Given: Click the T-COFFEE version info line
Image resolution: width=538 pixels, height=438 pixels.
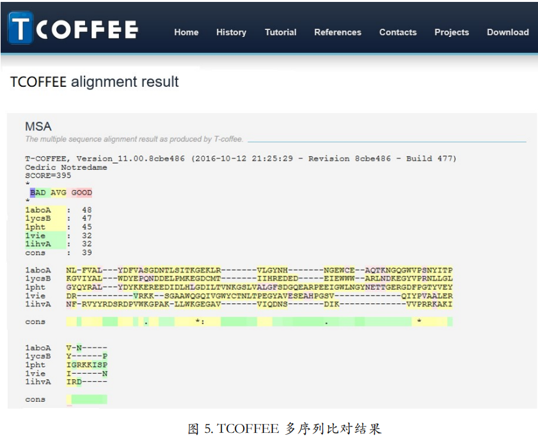Looking at the screenshot, I should 241,158.
